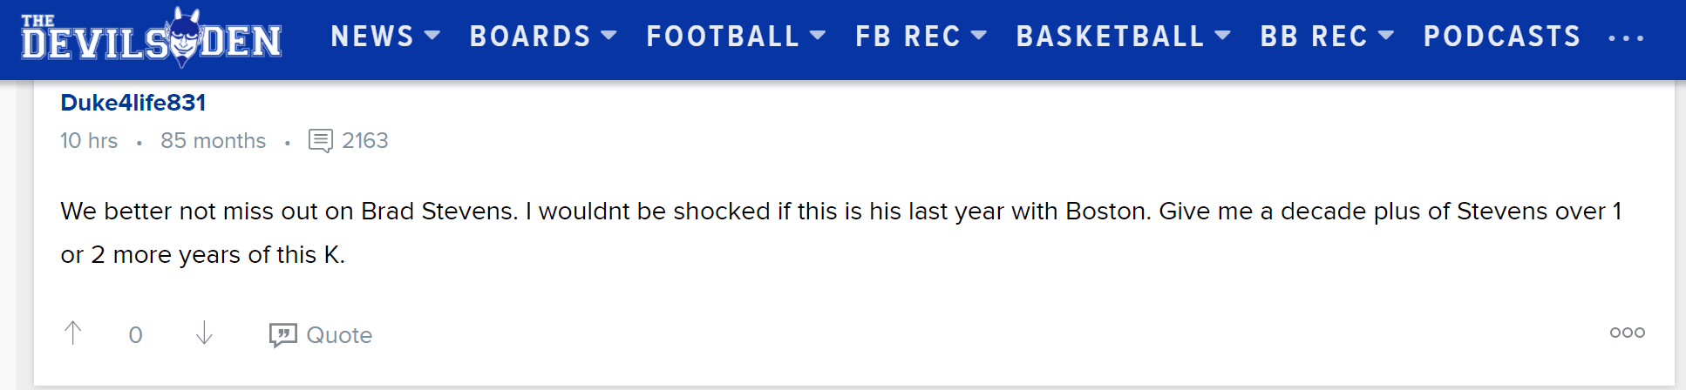This screenshot has height=390, width=1686.
Task: Open the BB Rec menu
Action: click(x=1326, y=37)
